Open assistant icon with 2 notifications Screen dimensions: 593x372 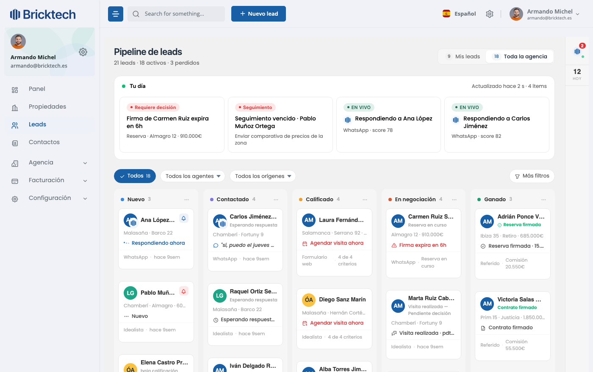(577, 51)
